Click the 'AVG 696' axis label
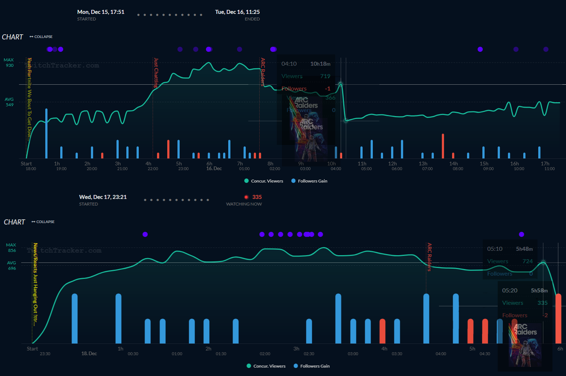The image size is (566, 376). pyautogui.click(x=12, y=265)
